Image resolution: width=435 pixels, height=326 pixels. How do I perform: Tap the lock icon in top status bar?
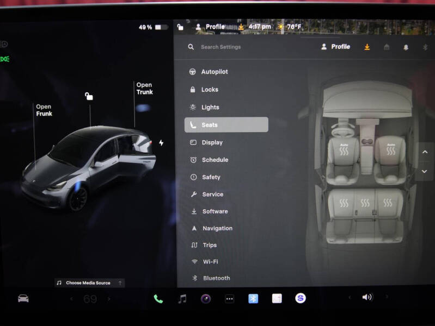(x=180, y=27)
